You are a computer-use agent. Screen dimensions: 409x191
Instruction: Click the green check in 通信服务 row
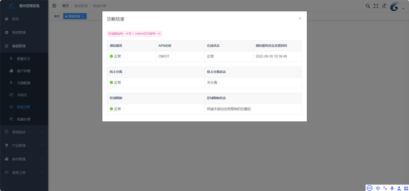point(111,56)
